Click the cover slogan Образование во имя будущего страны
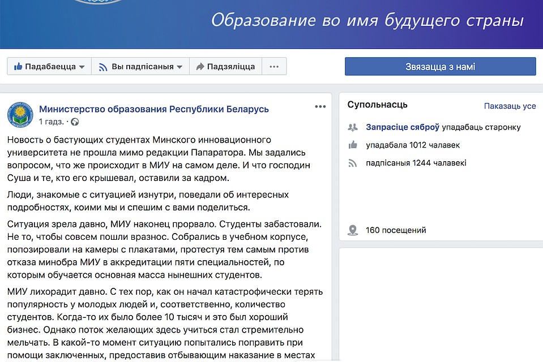Image resolution: width=543 pixels, height=362 pixels. (x=367, y=20)
